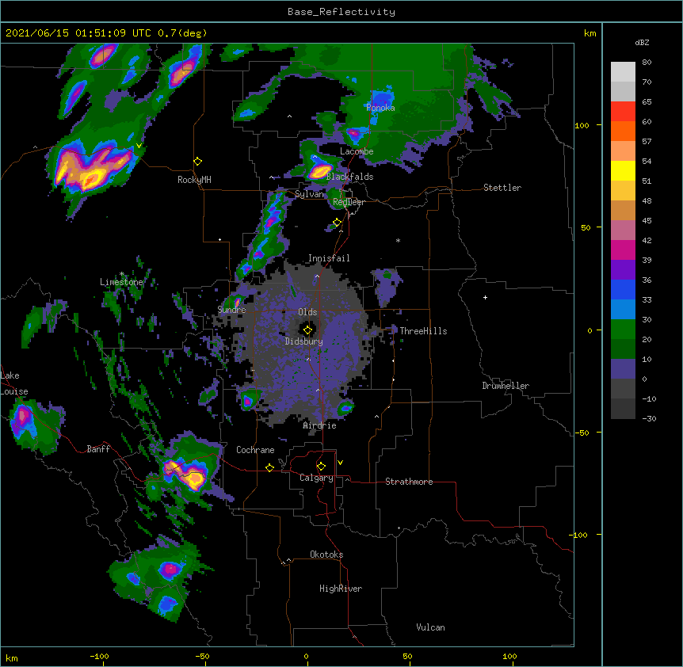Click the Okotoks label
The height and width of the screenshot is (667, 683).
tap(326, 555)
